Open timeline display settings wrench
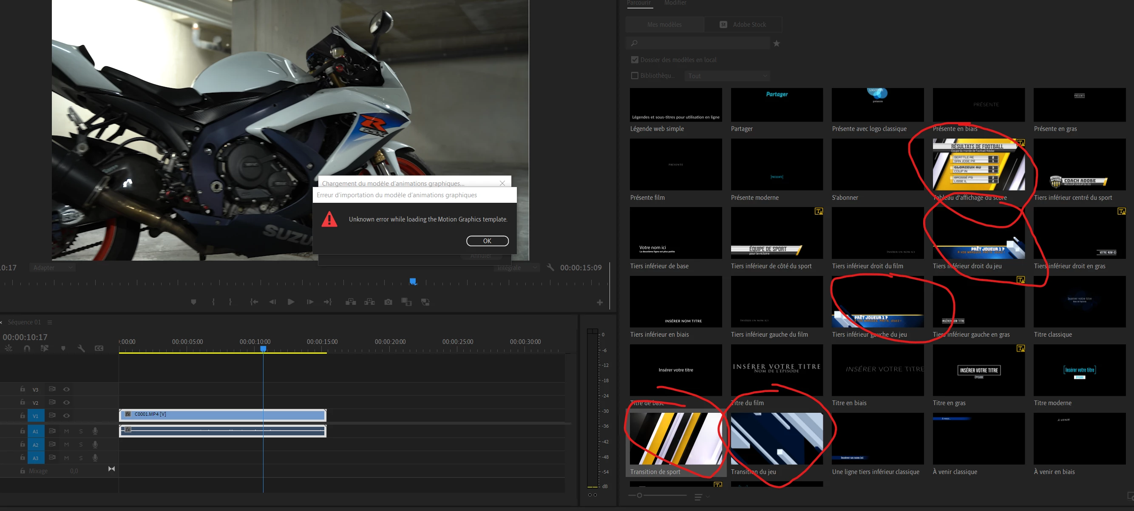1134x511 pixels. [x=81, y=348]
